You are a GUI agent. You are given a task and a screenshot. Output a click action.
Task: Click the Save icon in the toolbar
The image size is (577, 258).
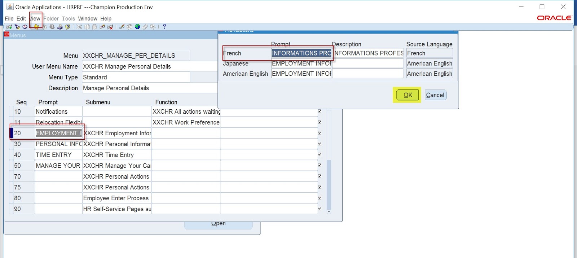coord(36,27)
